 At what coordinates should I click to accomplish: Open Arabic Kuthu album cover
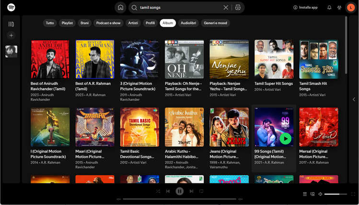point(185,127)
